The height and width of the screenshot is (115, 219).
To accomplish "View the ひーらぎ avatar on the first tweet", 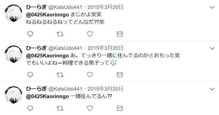I will [x=13, y=13].
